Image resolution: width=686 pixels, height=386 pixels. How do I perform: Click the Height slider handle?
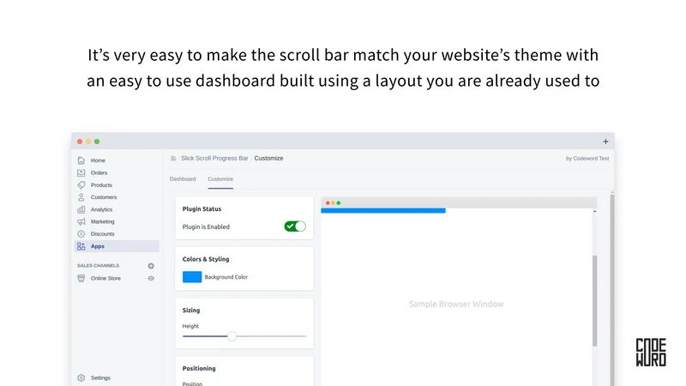pos(232,336)
